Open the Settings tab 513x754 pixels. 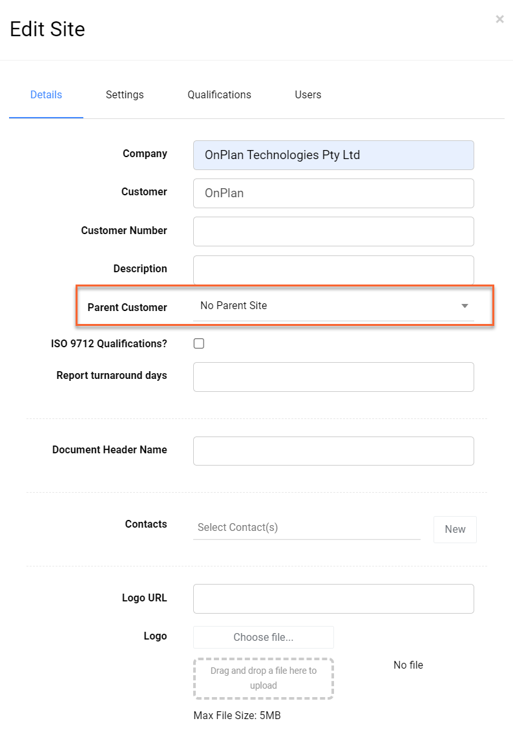(x=125, y=94)
